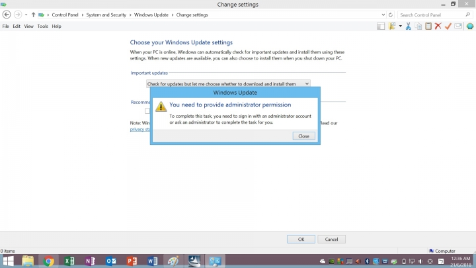This screenshot has width=476, height=268.
Task: Open the Windows Start button
Action: point(8,261)
